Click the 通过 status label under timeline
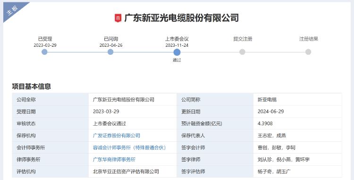Viewport: 354px width, 180px height. (177, 60)
